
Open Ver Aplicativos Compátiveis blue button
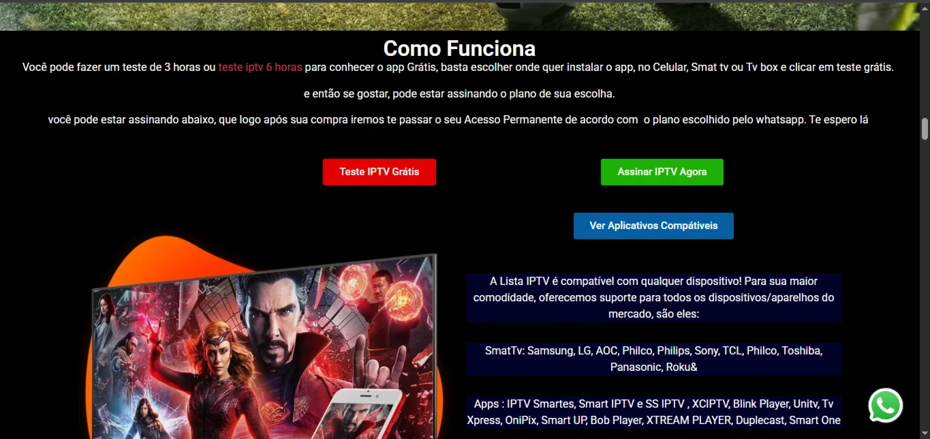[x=653, y=226]
